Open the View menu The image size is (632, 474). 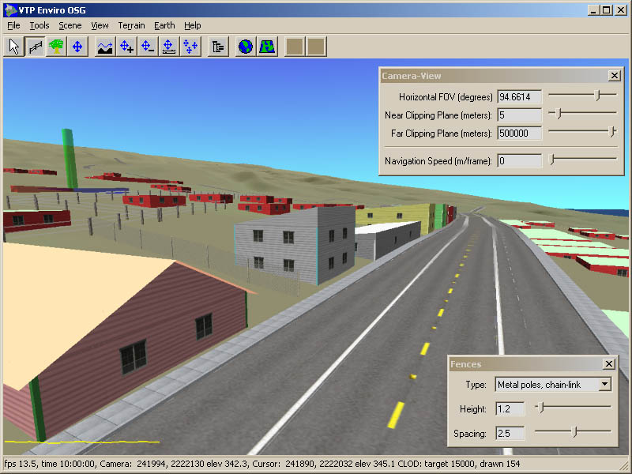100,25
